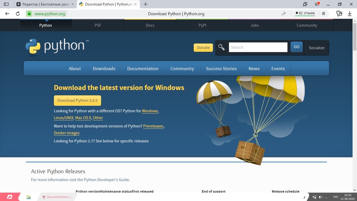Click the magnifying glass search icon
Viewport: 357px width, 201px height.
point(221,47)
